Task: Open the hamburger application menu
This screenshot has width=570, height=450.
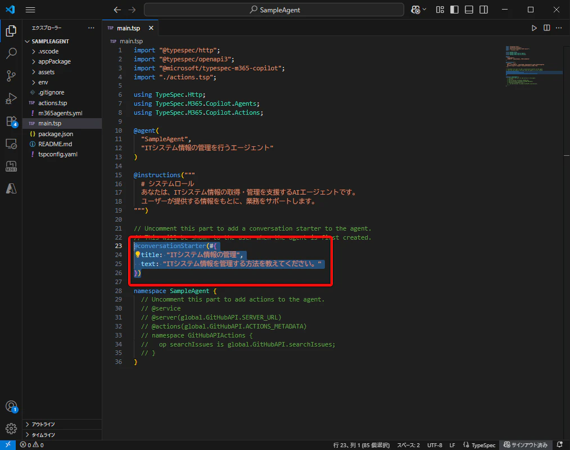Action: pyautogui.click(x=30, y=10)
